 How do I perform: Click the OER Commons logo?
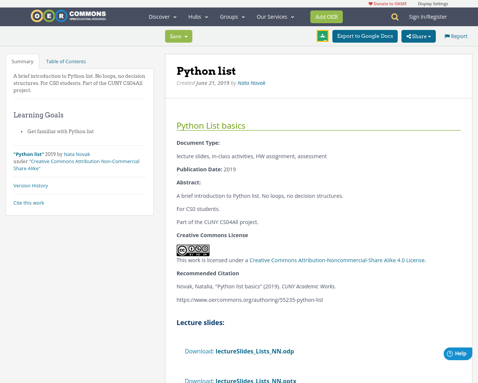click(68, 16)
